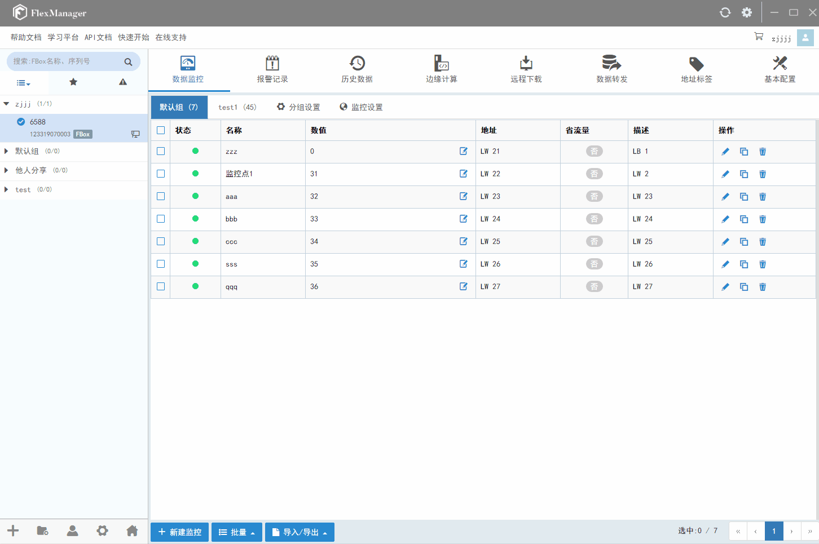Screen dimensions: 819x544
Task: Edit value of qqq monitor point
Action: tap(463, 286)
